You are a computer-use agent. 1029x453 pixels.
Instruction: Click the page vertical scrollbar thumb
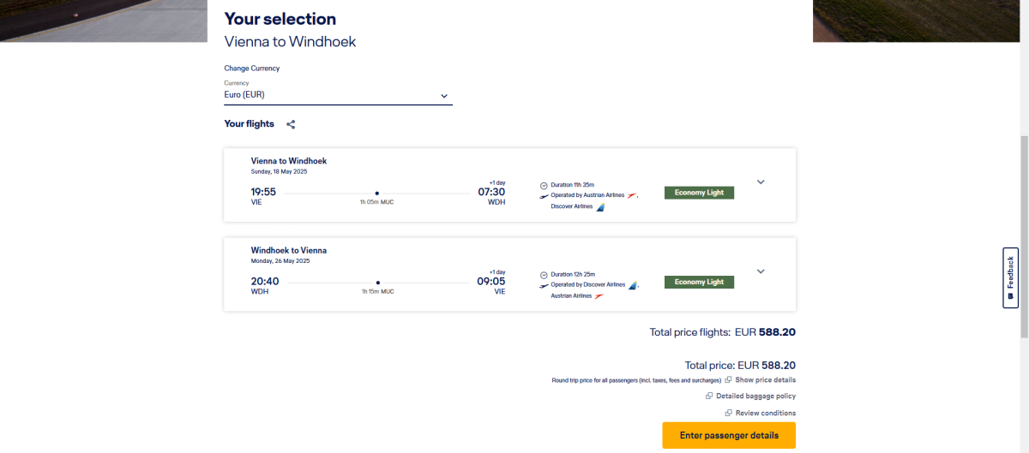tap(1023, 235)
